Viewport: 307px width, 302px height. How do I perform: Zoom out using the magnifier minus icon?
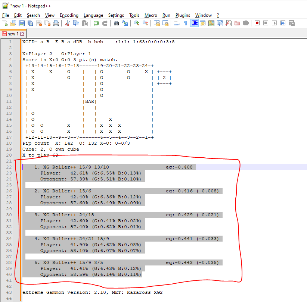145,23
